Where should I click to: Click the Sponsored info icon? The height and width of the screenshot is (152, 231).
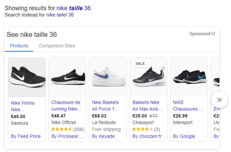click(213, 34)
